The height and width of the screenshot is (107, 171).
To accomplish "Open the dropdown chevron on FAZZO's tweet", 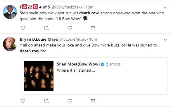I will coord(165,8).
